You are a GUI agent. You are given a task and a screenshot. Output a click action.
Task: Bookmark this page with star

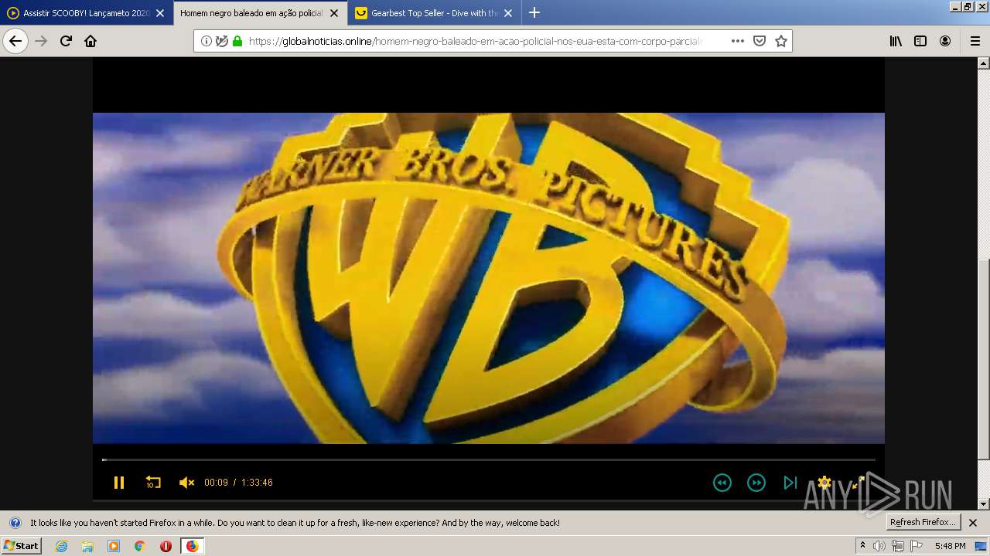point(781,41)
